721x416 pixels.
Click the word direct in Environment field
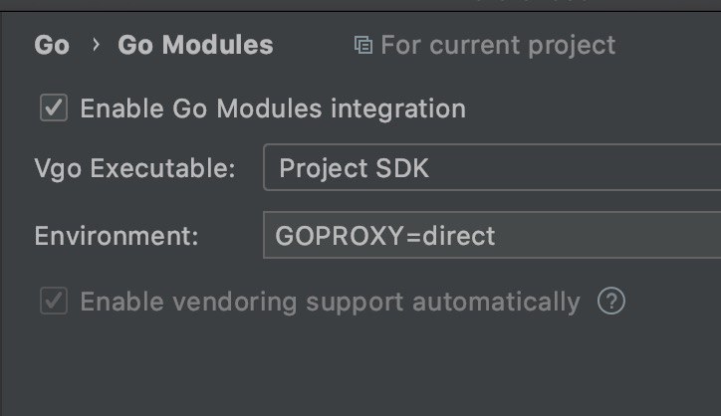(x=458, y=236)
